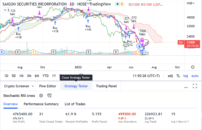
Task: Expand the Crypto Screener dropdown
Action: coord(31,86)
